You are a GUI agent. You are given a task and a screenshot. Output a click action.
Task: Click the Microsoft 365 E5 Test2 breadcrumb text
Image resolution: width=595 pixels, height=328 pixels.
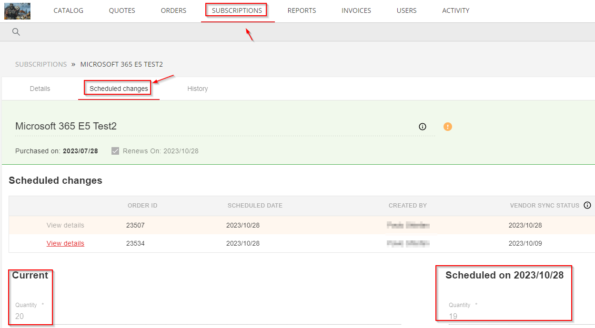click(121, 64)
